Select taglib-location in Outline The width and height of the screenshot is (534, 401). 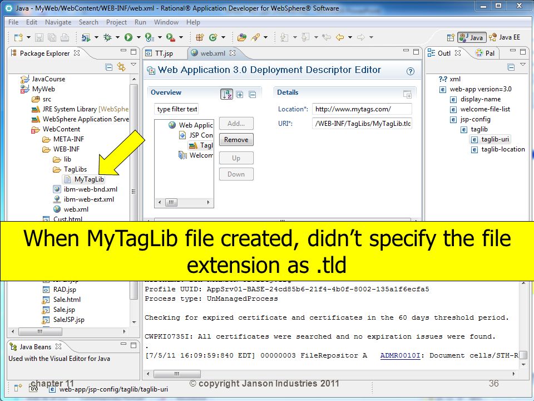click(498, 149)
